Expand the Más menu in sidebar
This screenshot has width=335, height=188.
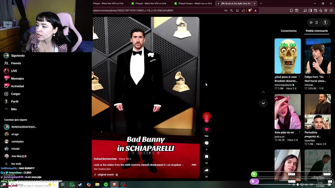click(11, 109)
